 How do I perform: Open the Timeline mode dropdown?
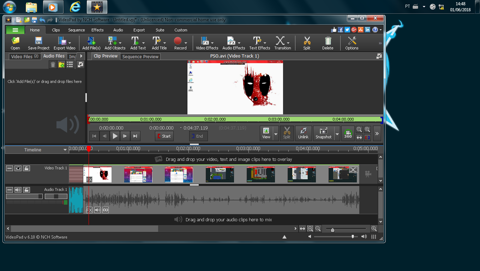coord(65,150)
